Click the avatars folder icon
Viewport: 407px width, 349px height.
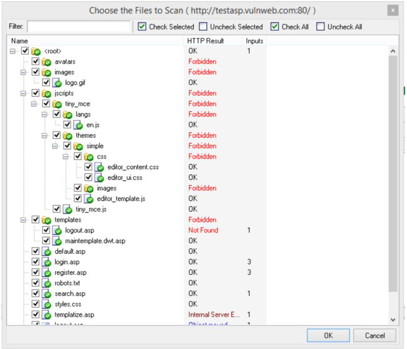pos(47,62)
